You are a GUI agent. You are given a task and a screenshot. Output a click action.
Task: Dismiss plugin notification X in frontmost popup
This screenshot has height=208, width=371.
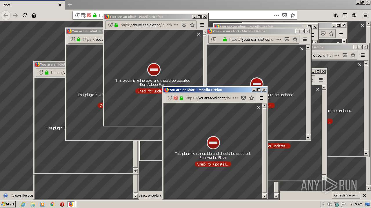tap(258, 107)
